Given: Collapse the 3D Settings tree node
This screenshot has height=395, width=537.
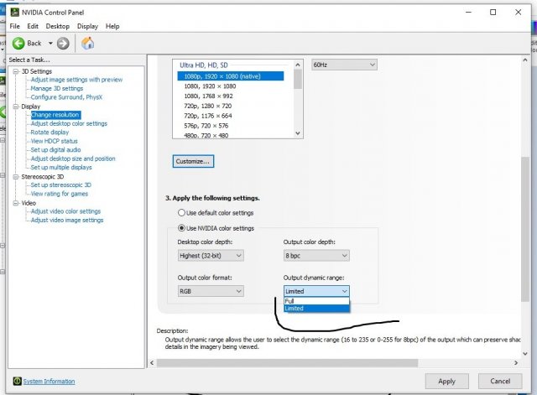Looking at the screenshot, I should pyautogui.click(x=15, y=71).
